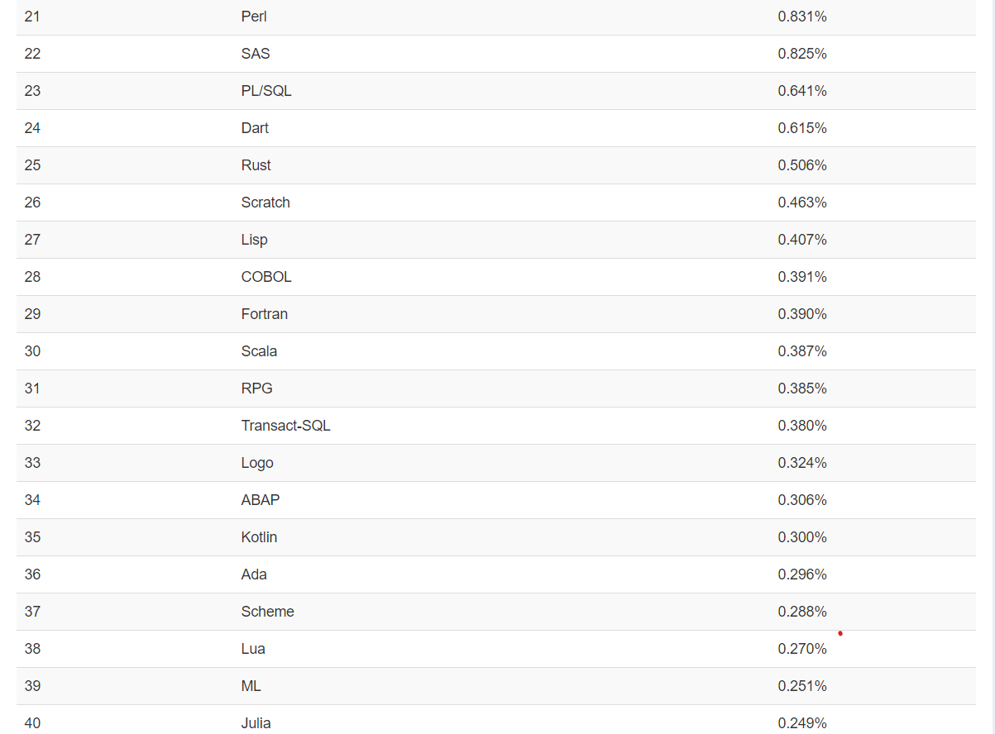Select the SAS table entry
995x734 pixels.
coord(256,54)
